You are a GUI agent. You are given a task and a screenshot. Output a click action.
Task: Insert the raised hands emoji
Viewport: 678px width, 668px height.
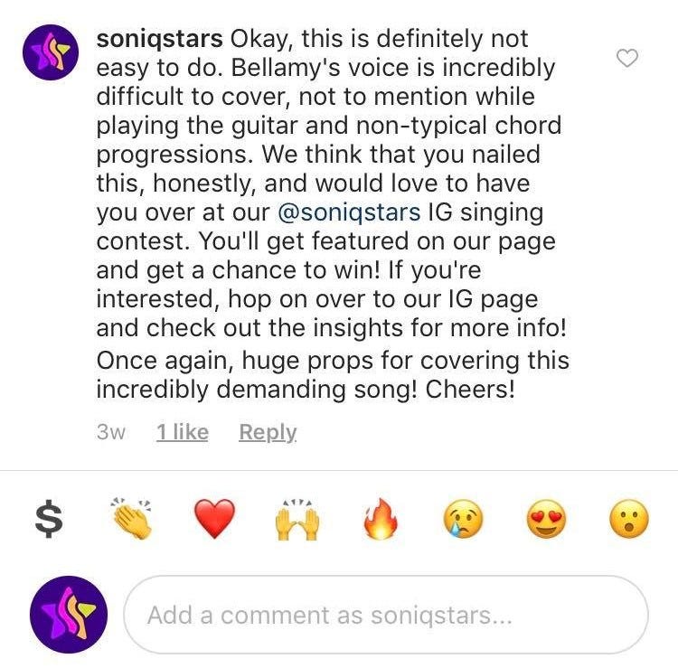click(x=297, y=518)
